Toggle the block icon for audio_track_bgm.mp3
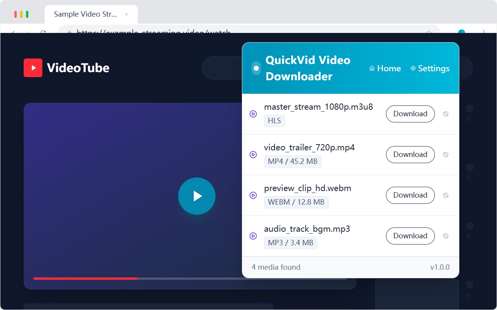This screenshot has height=310, width=497. (x=445, y=236)
